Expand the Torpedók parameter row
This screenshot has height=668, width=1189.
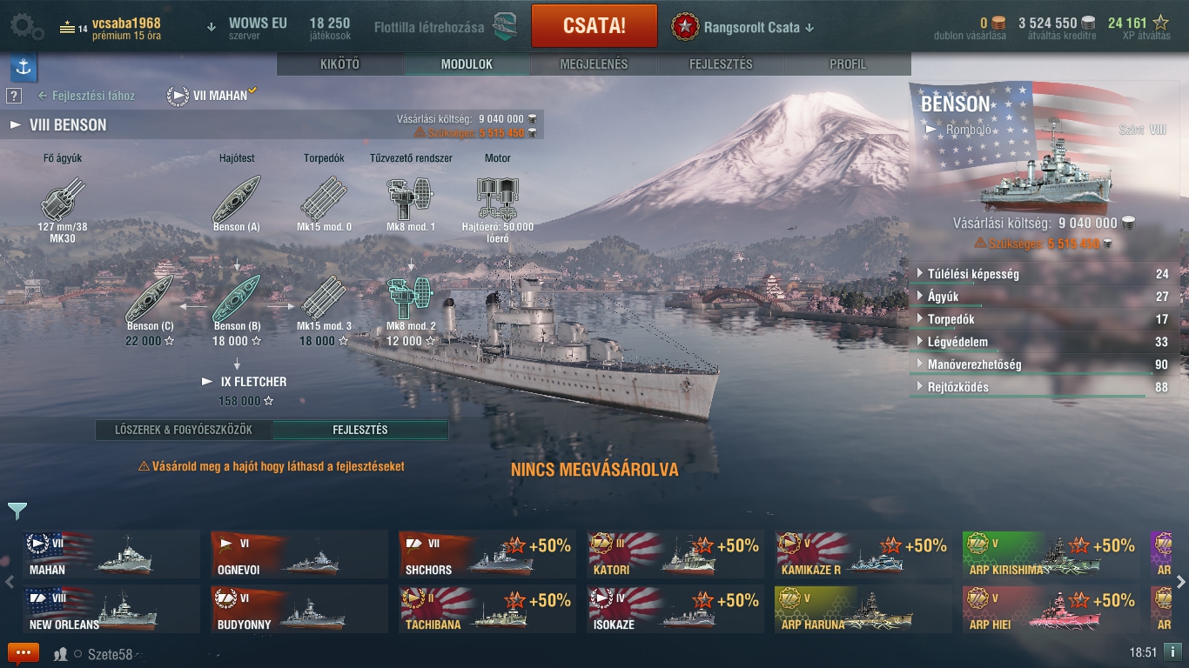point(1045,319)
